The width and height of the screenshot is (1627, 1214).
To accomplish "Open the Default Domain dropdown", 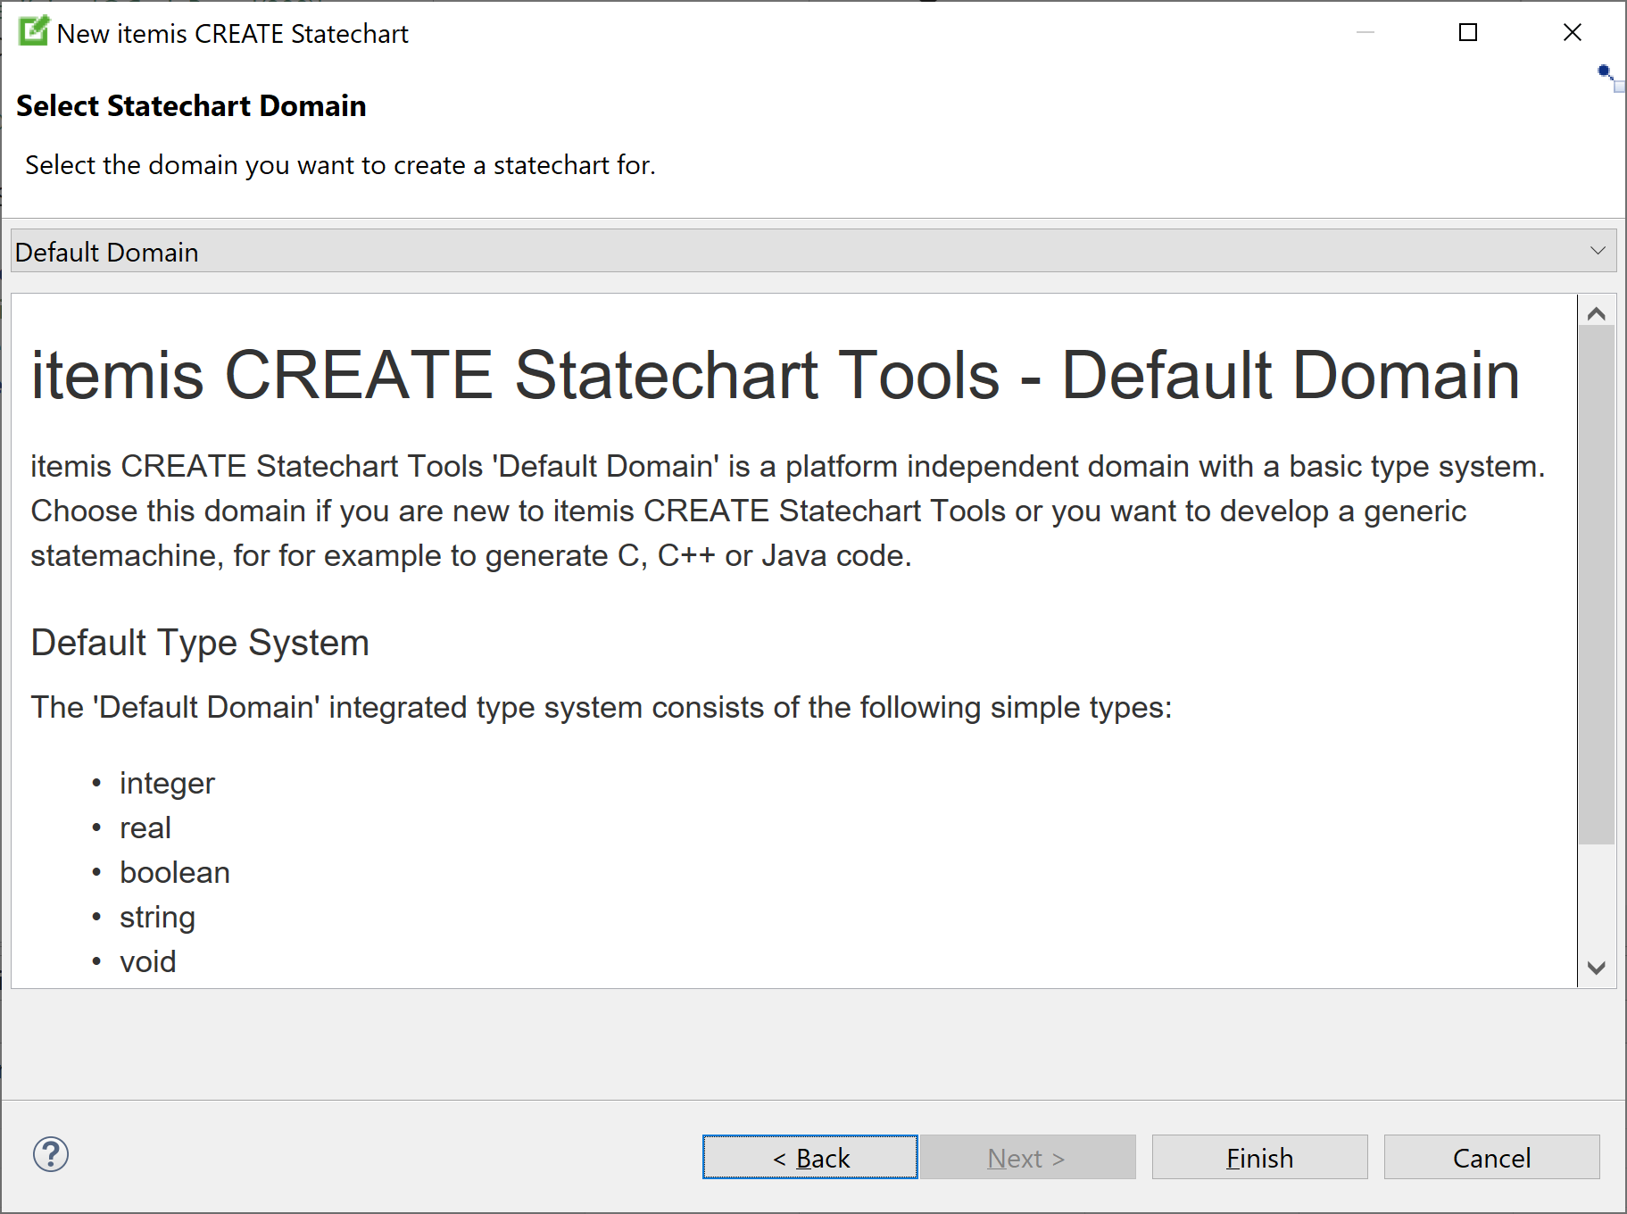I will point(813,251).
